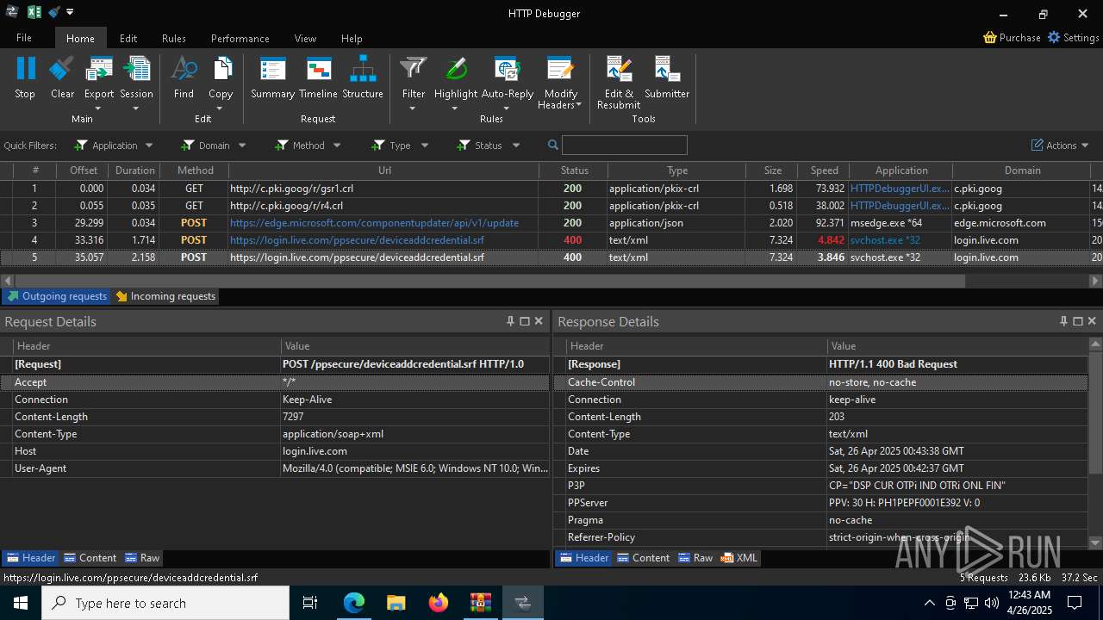Click the Stop capture icon
This screenshot has width=1103, height=620.
pos(25,69)
